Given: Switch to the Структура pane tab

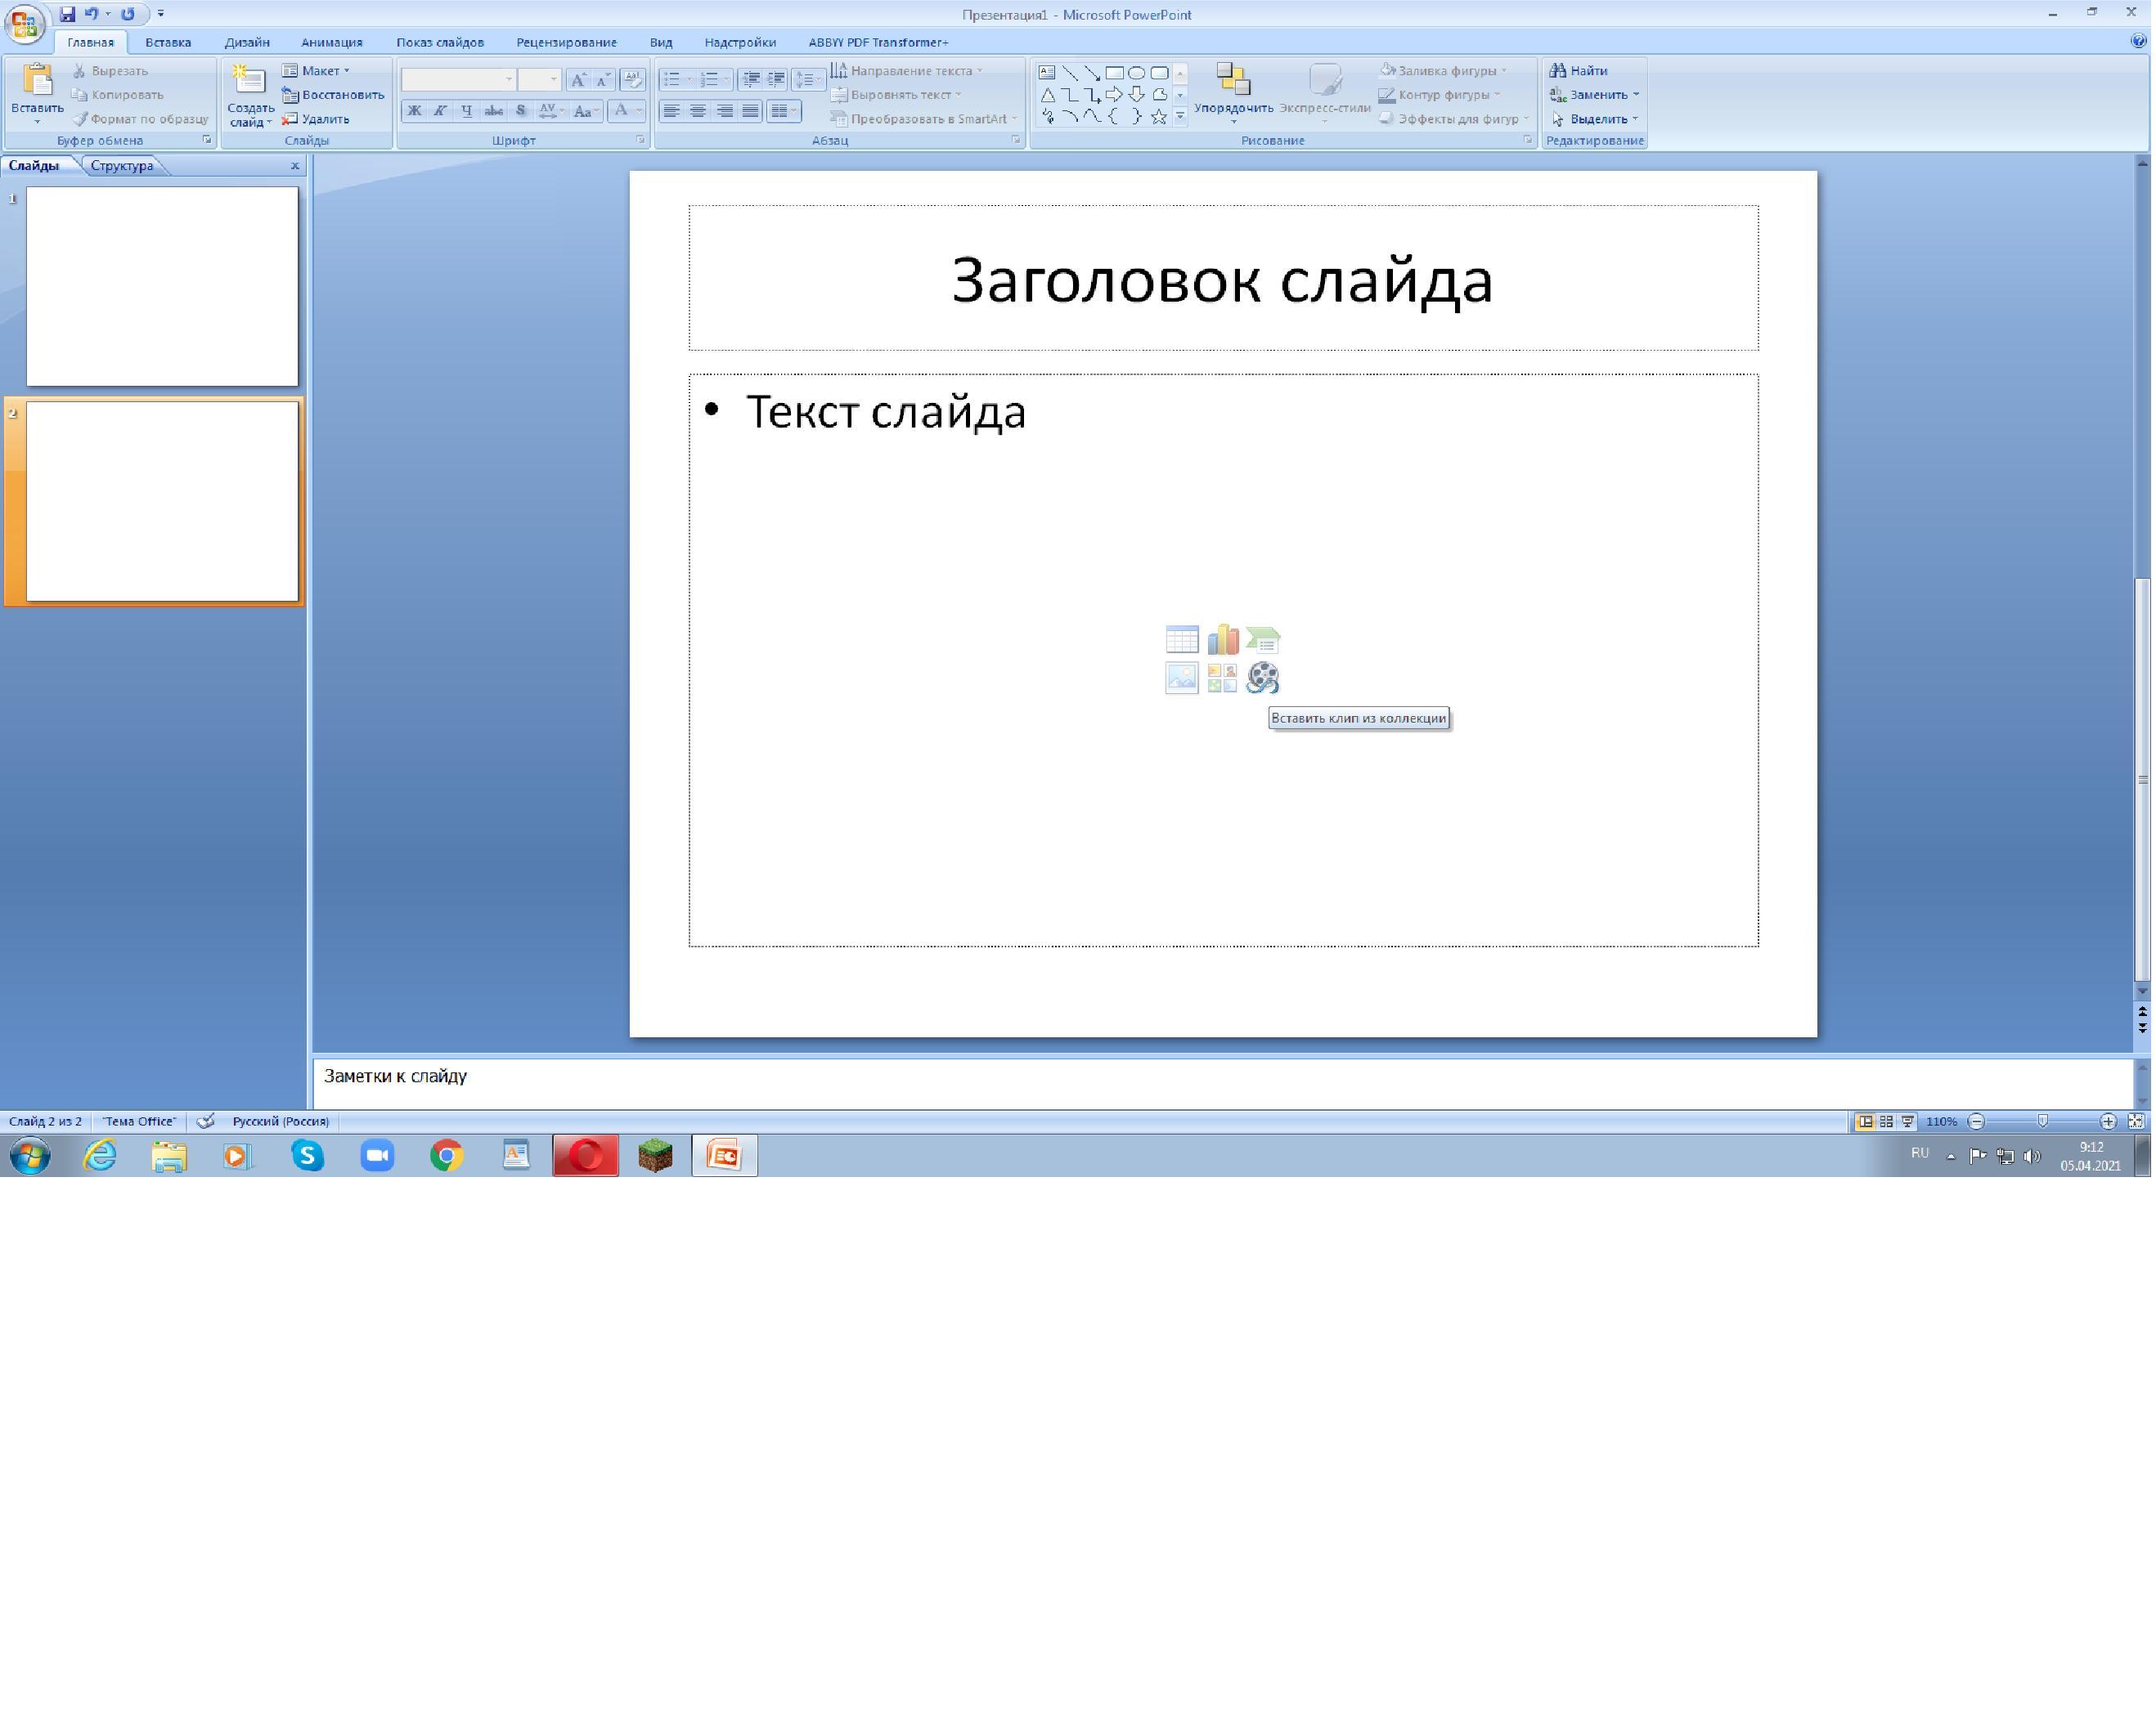Looking at the screenshot, I should 122,166.
